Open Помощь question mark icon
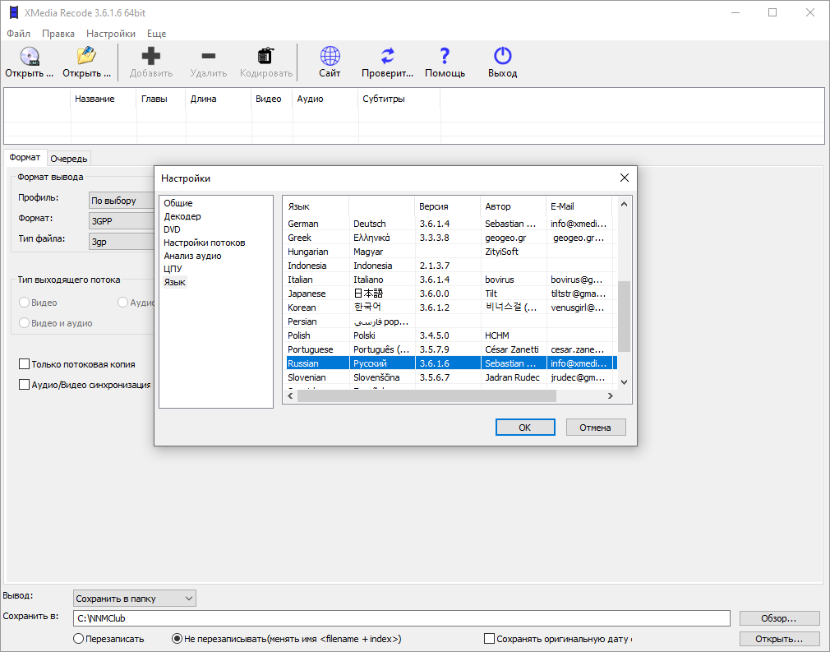This screenshot has width=830, height=652. point(445,56)
